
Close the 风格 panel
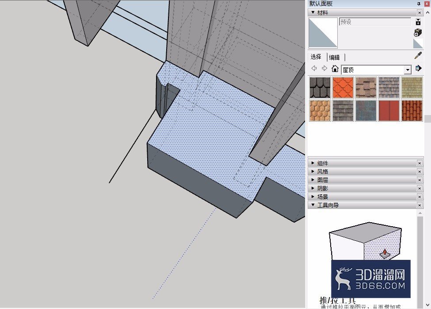click(420, 171)
